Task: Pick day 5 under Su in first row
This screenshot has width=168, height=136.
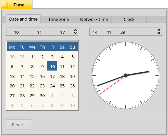Action: click(x=72, y=57)
